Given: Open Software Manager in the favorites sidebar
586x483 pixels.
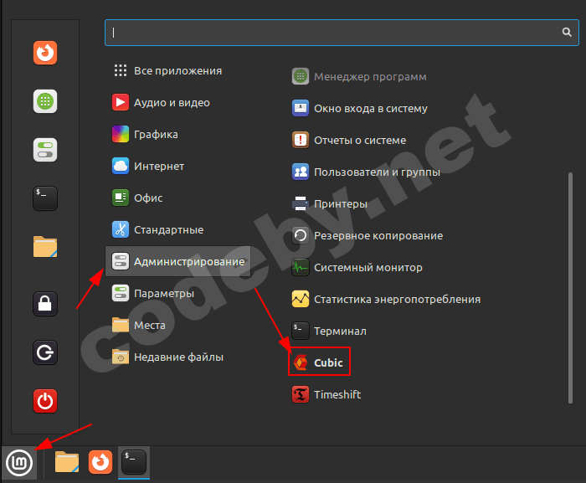Looking at the screenshot, I should [x=45, y=101].
